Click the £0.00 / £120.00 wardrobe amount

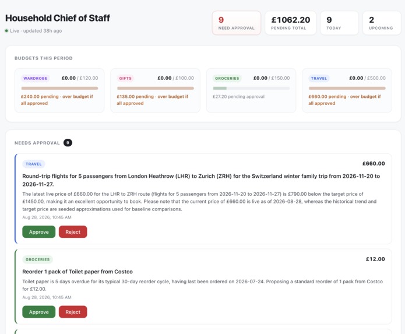point(80,78)
